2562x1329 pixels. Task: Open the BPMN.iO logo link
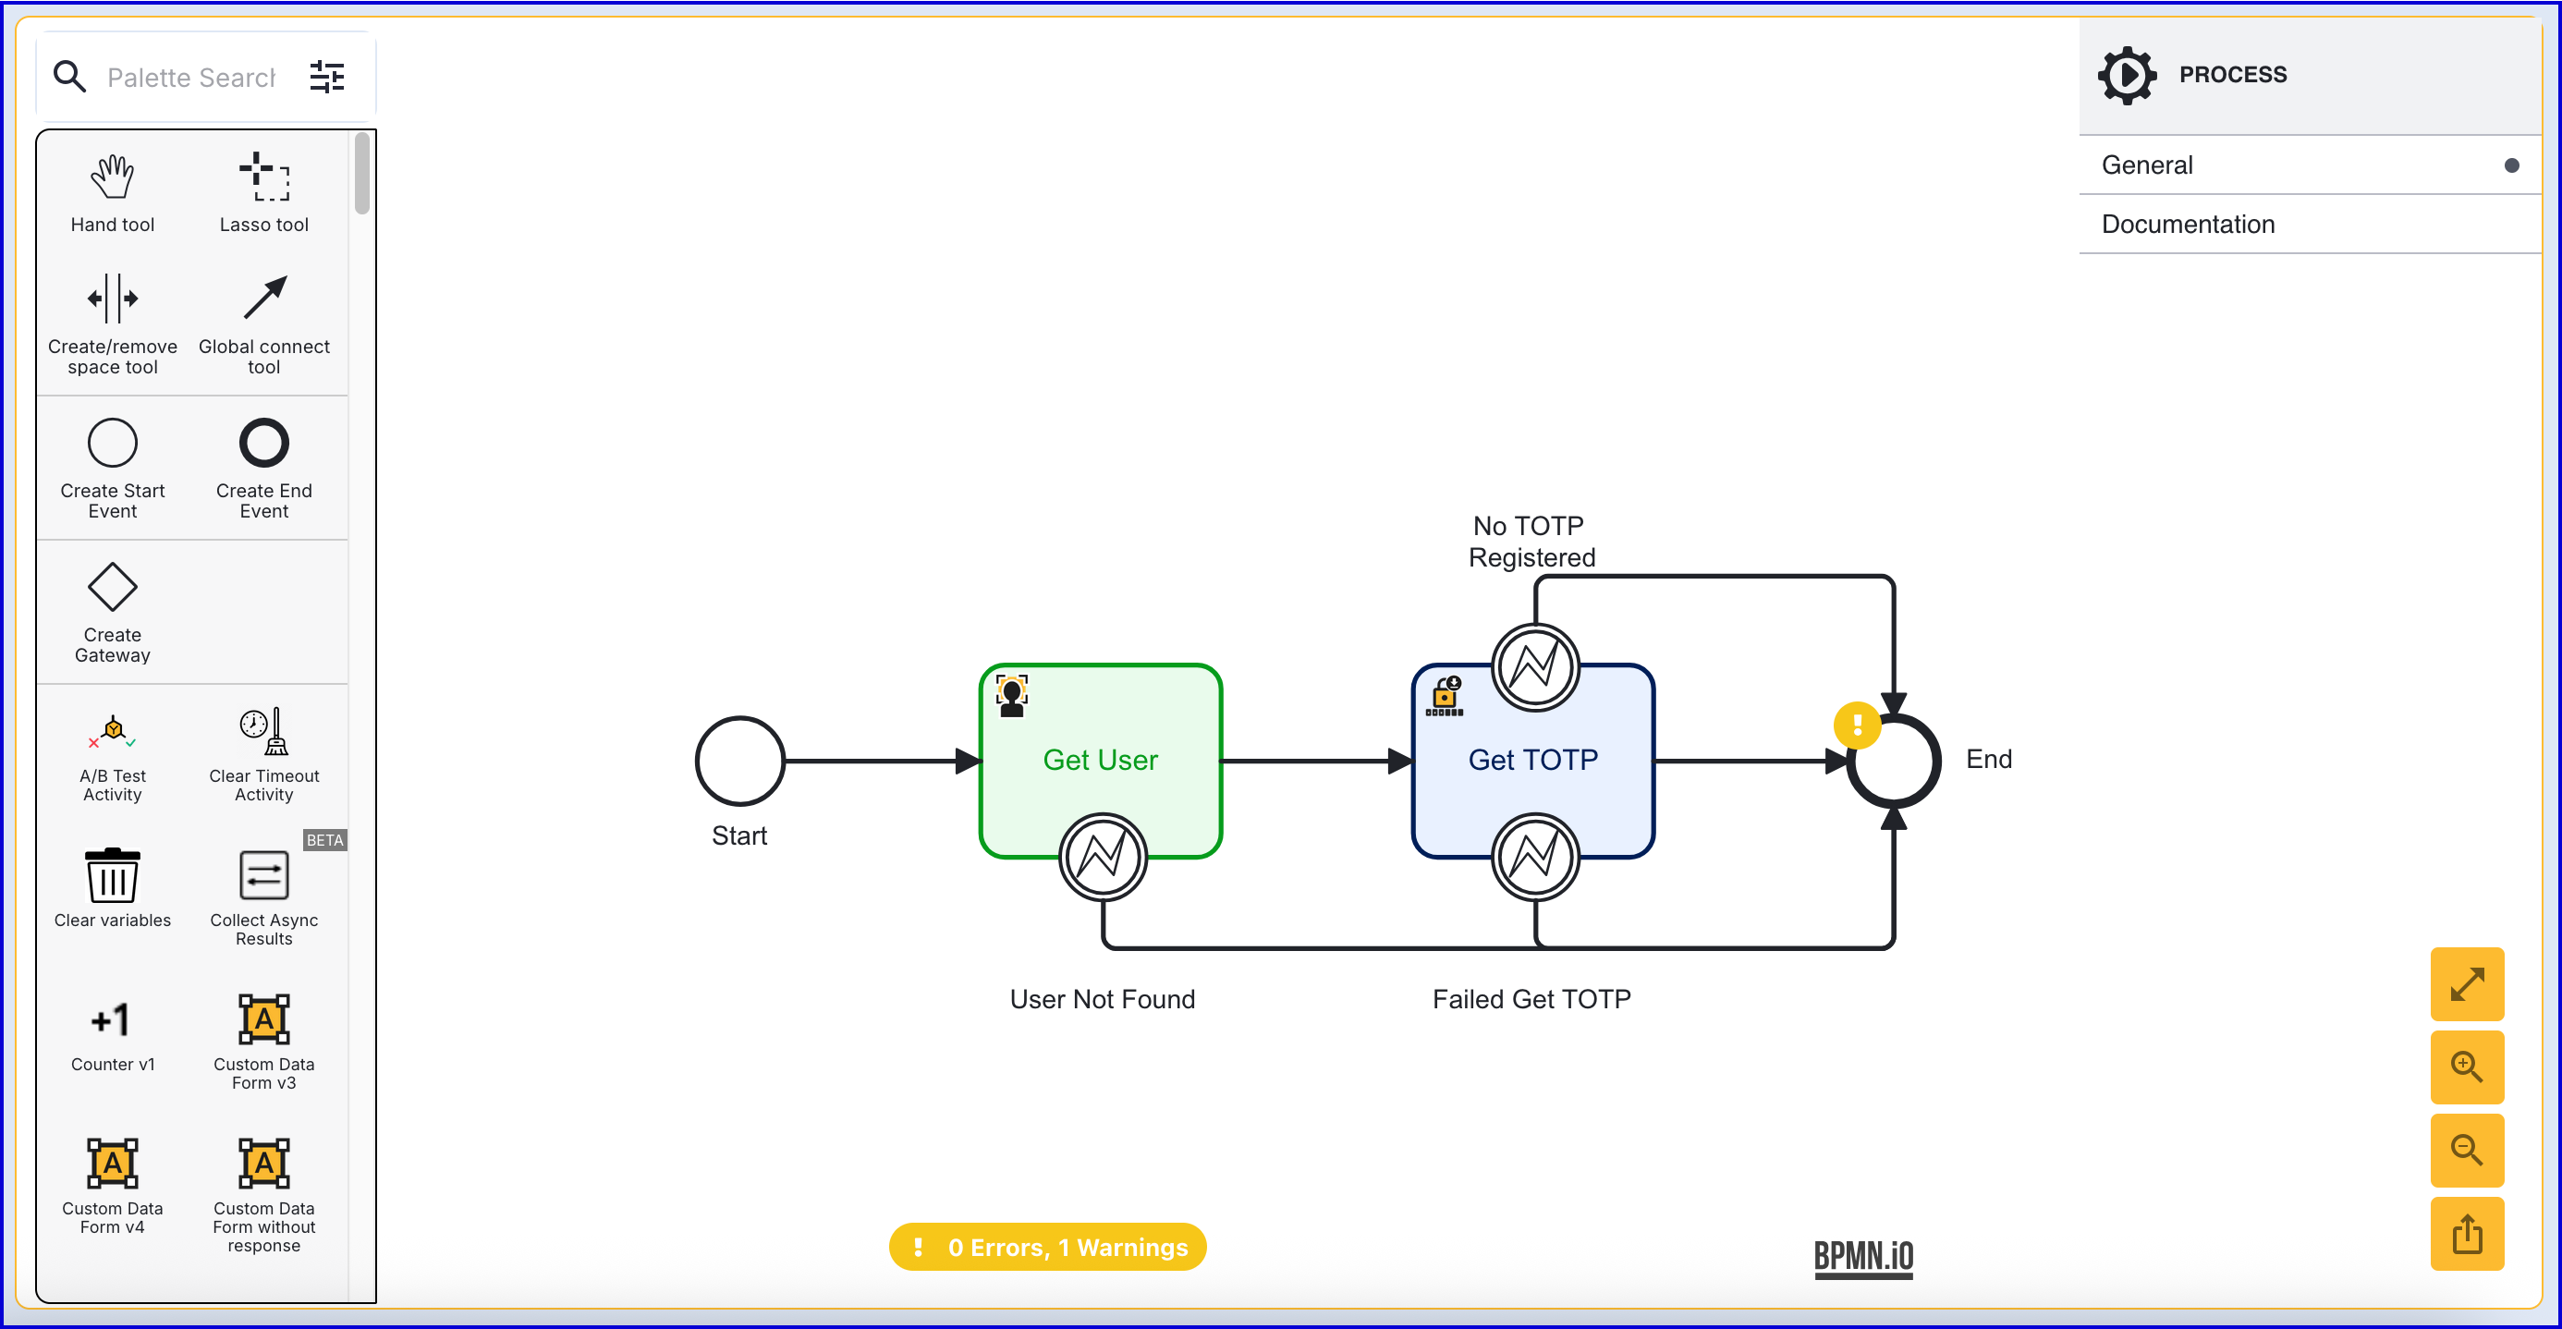click(1863, 1256)
